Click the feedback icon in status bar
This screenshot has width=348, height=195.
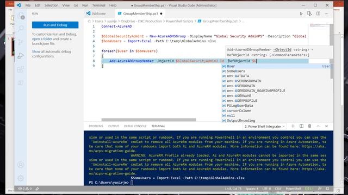[320, 188]
